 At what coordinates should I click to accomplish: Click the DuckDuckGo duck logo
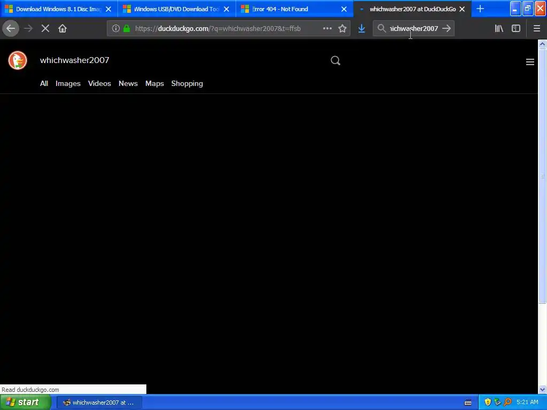pyautogui.click(x=18, y=60)
